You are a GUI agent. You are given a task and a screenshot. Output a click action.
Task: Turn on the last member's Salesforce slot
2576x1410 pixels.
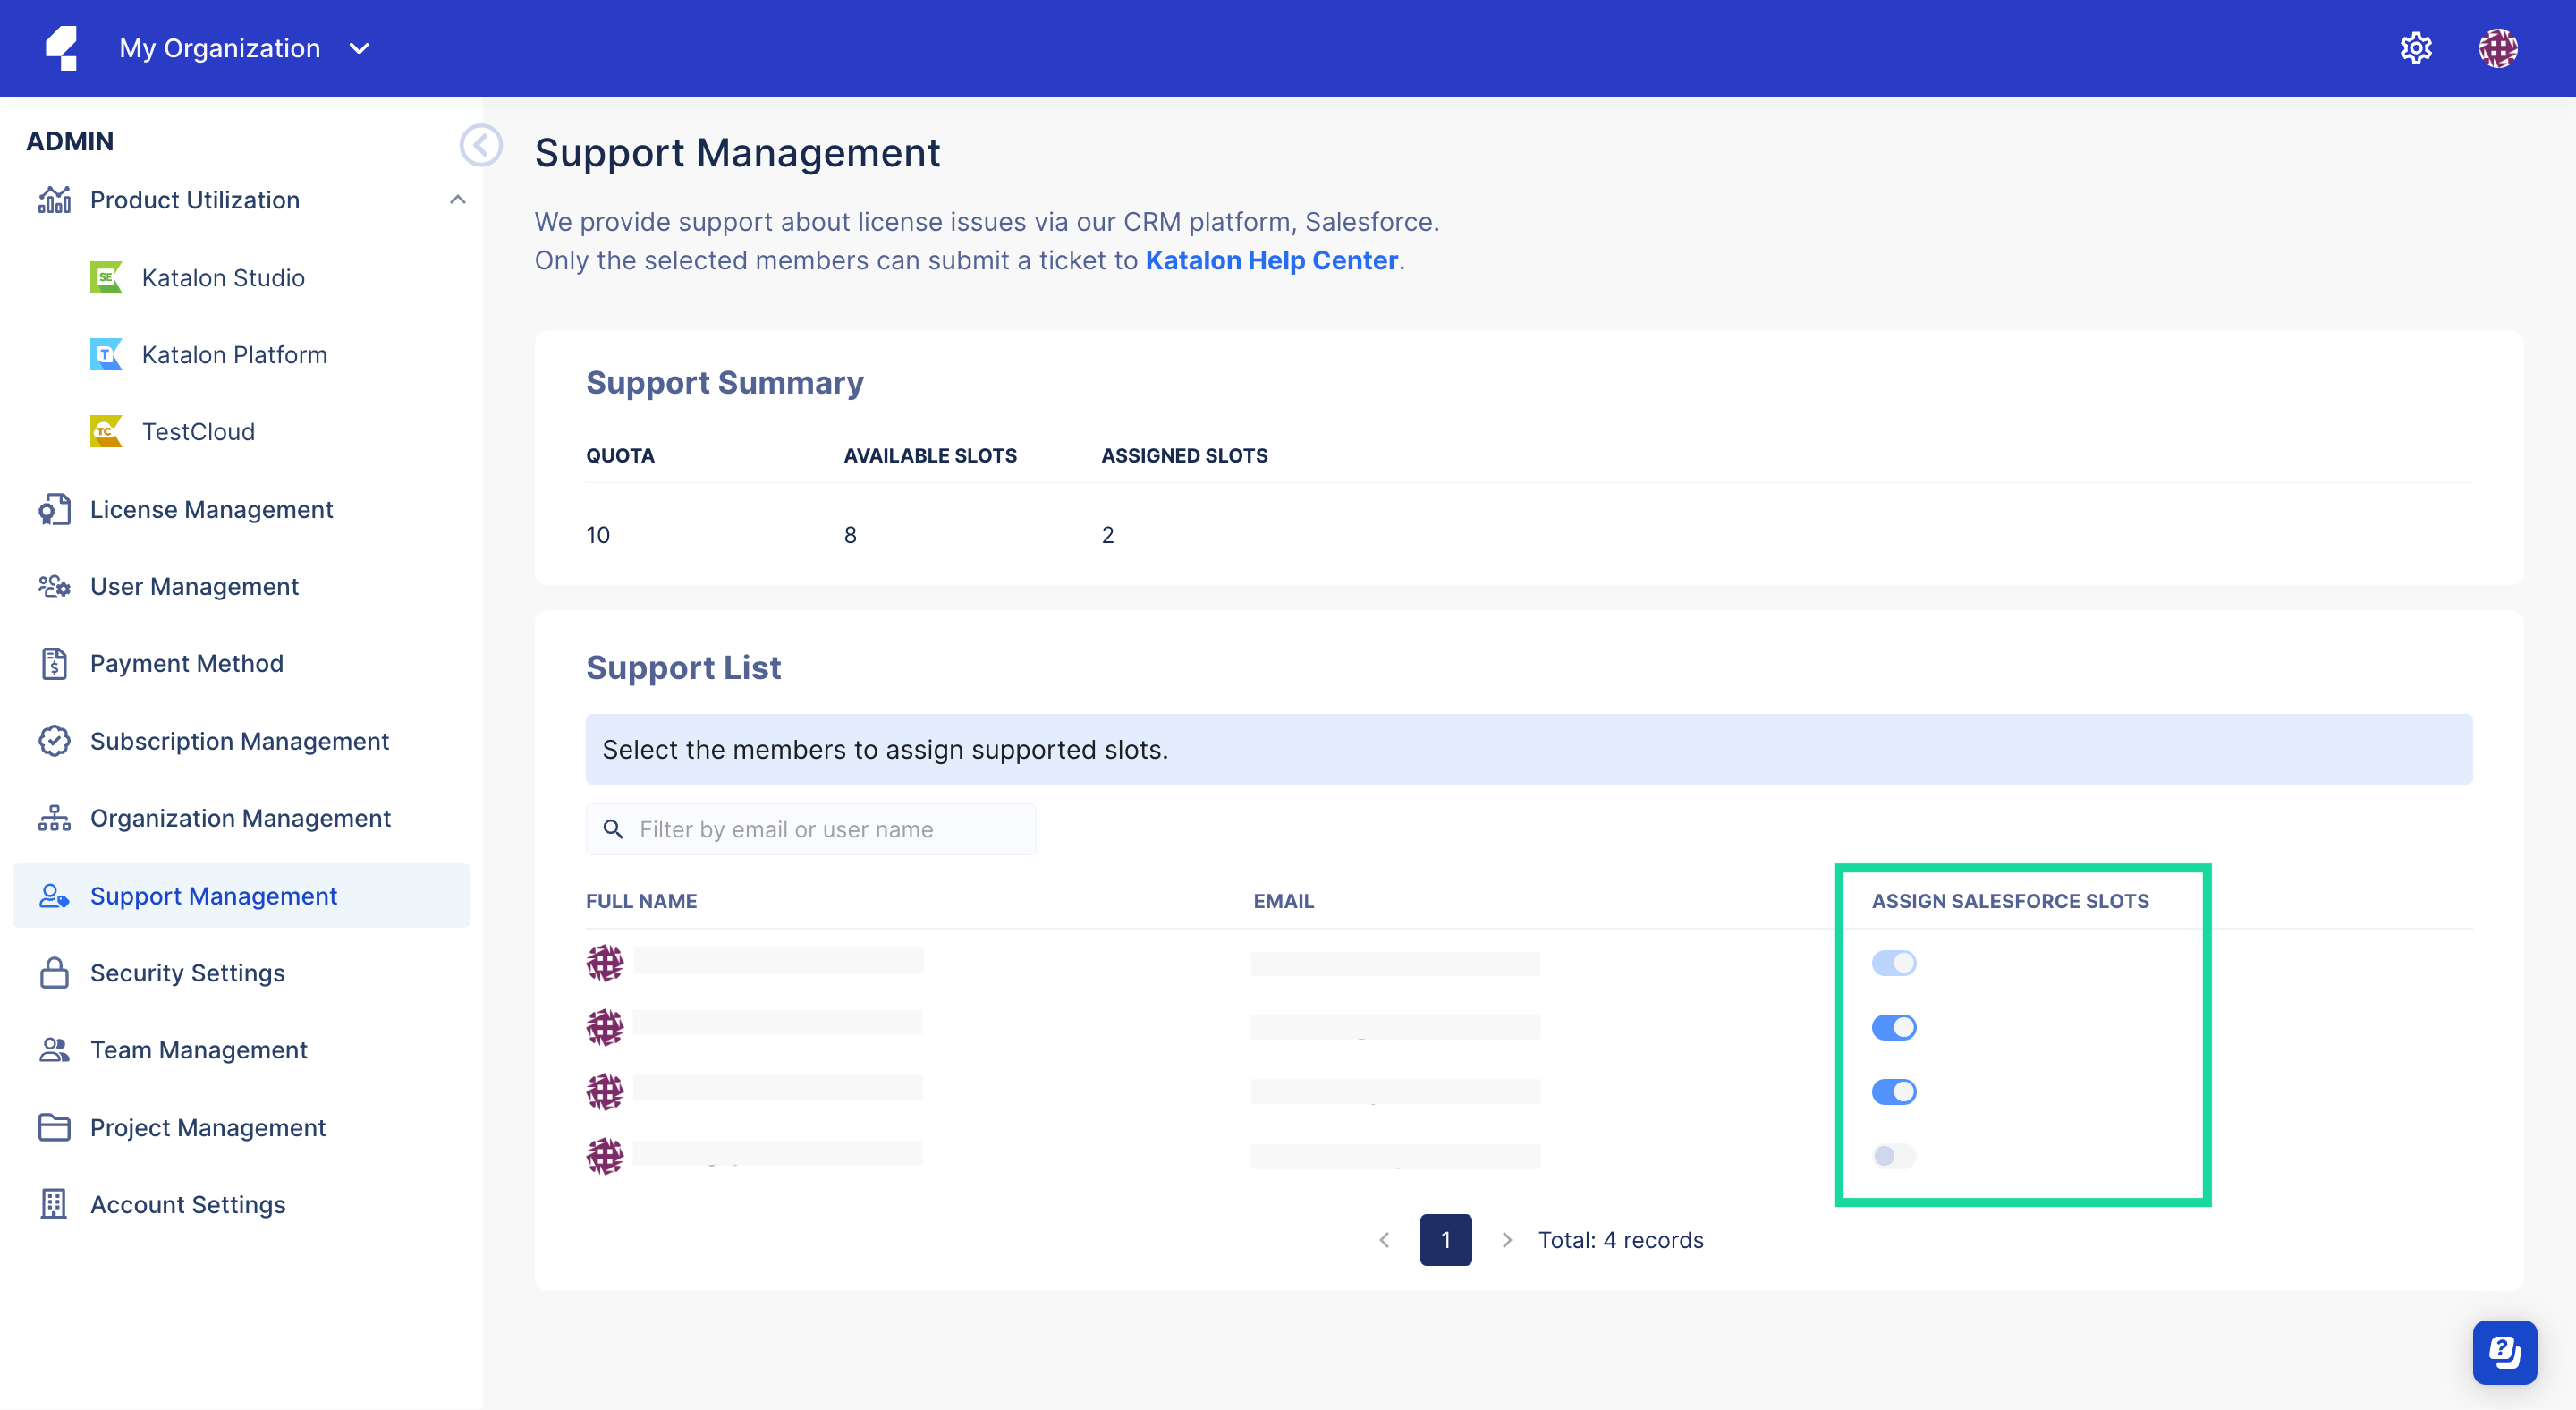(1894, 1155)
